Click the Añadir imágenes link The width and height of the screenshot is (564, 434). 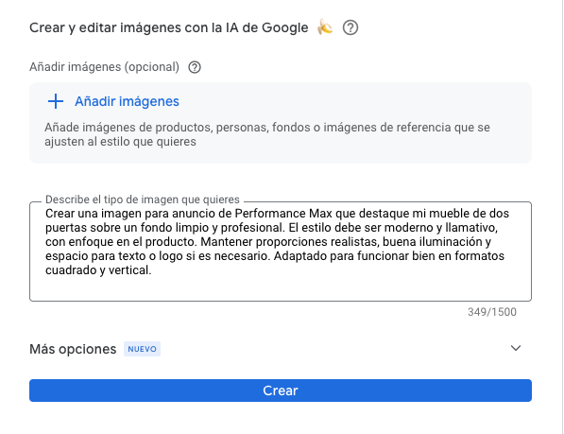pyautogui.click(x=127, y=101)
